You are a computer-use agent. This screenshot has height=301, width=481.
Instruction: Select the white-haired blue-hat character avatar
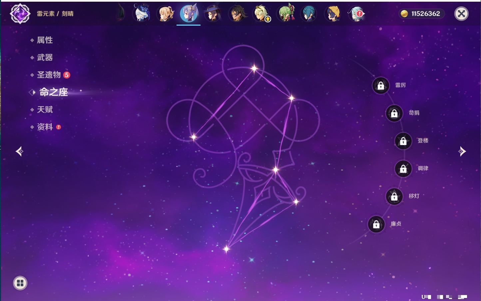[142, 13]
